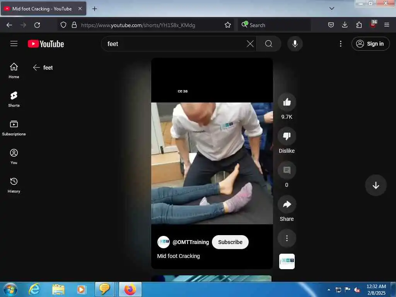Open next Short preview below
The image size is (396, 297).
click(212, 278)
